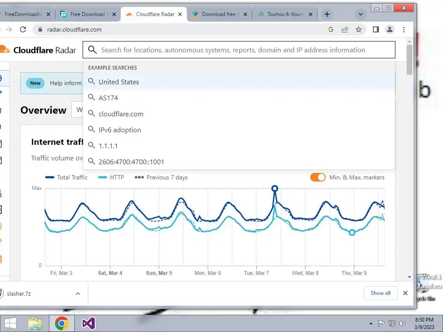Click the New badge in the banner
Screen dimensions: 443x332
tap(35, 83)
